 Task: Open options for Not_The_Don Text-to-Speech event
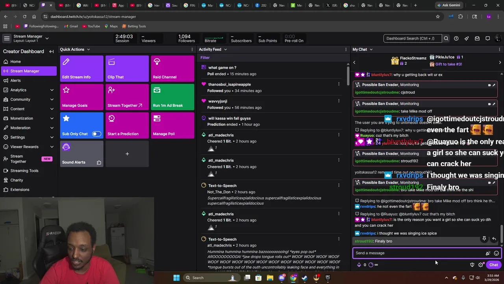click(339, 185)
